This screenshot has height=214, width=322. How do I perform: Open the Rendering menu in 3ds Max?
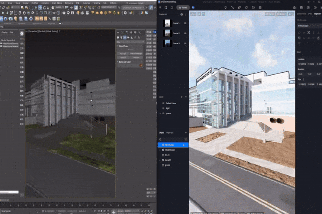coord(69,3)
